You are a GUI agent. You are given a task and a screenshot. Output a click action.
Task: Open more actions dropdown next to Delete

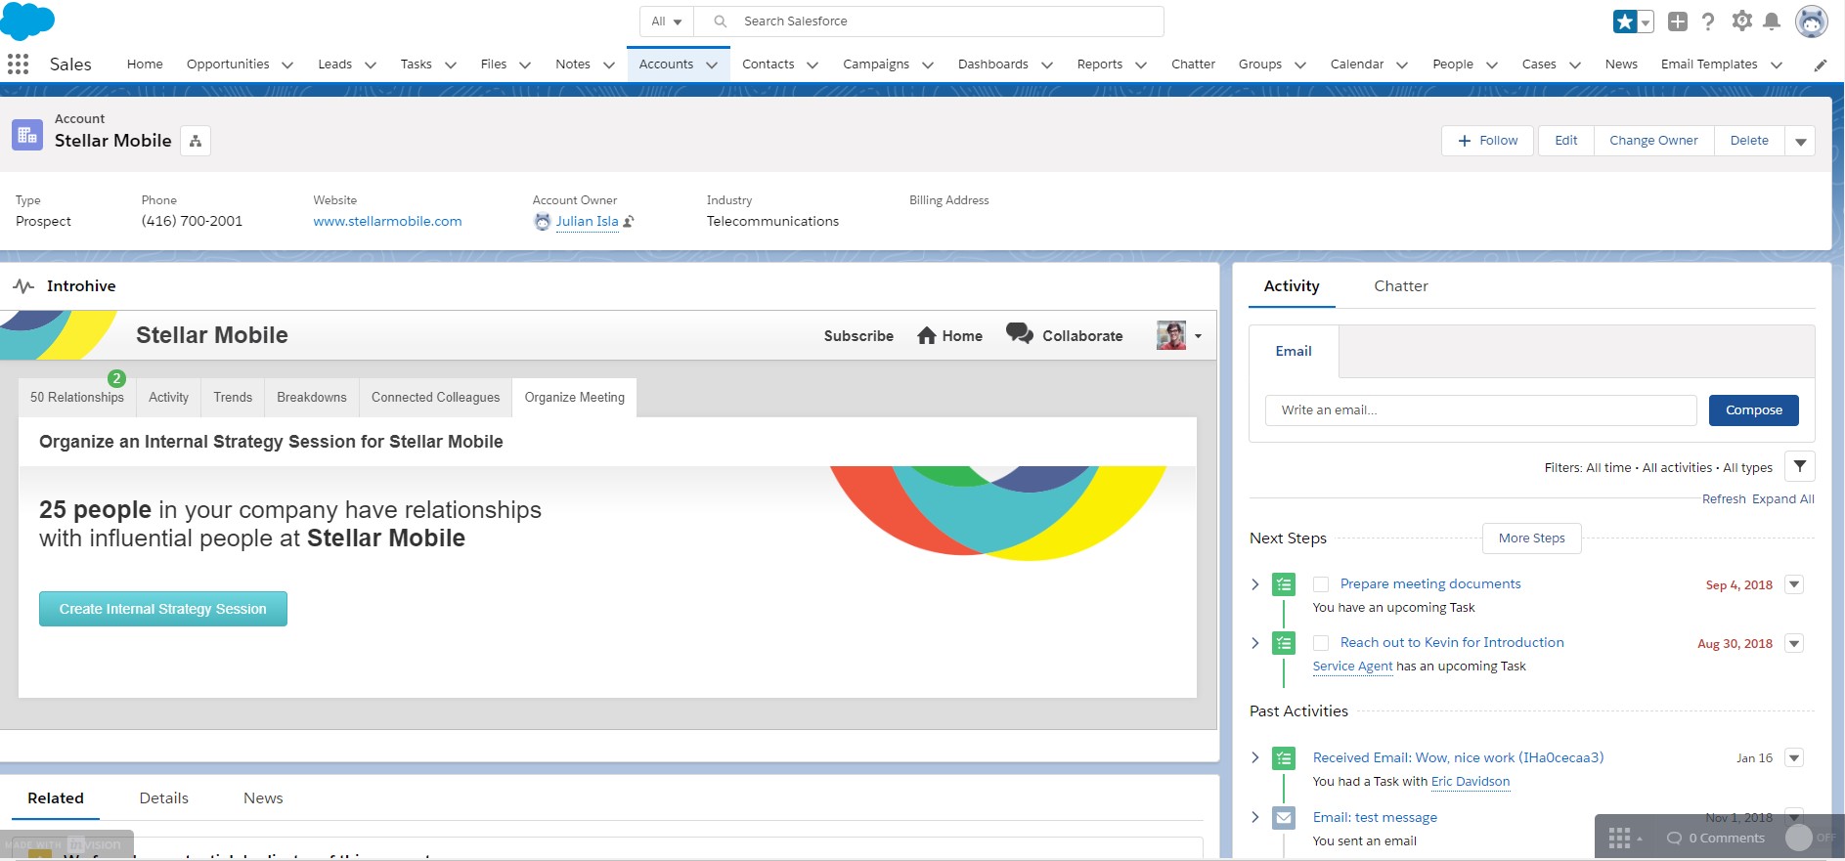click(x=1800, y=141)
